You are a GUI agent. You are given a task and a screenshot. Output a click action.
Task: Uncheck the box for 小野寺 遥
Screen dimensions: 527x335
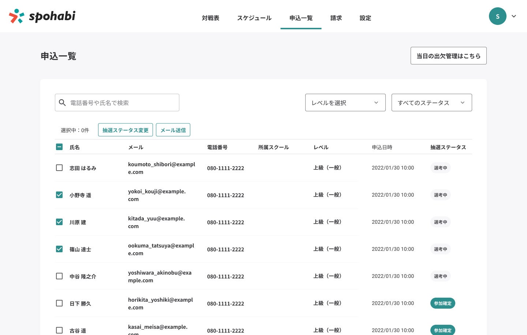(59, 195)
